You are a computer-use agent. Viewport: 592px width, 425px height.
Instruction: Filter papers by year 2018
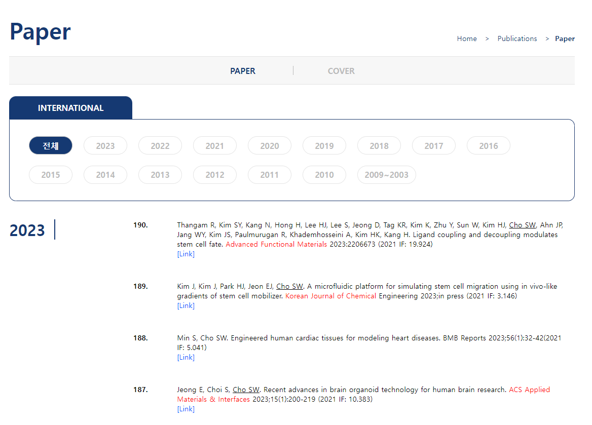[379, 145]
